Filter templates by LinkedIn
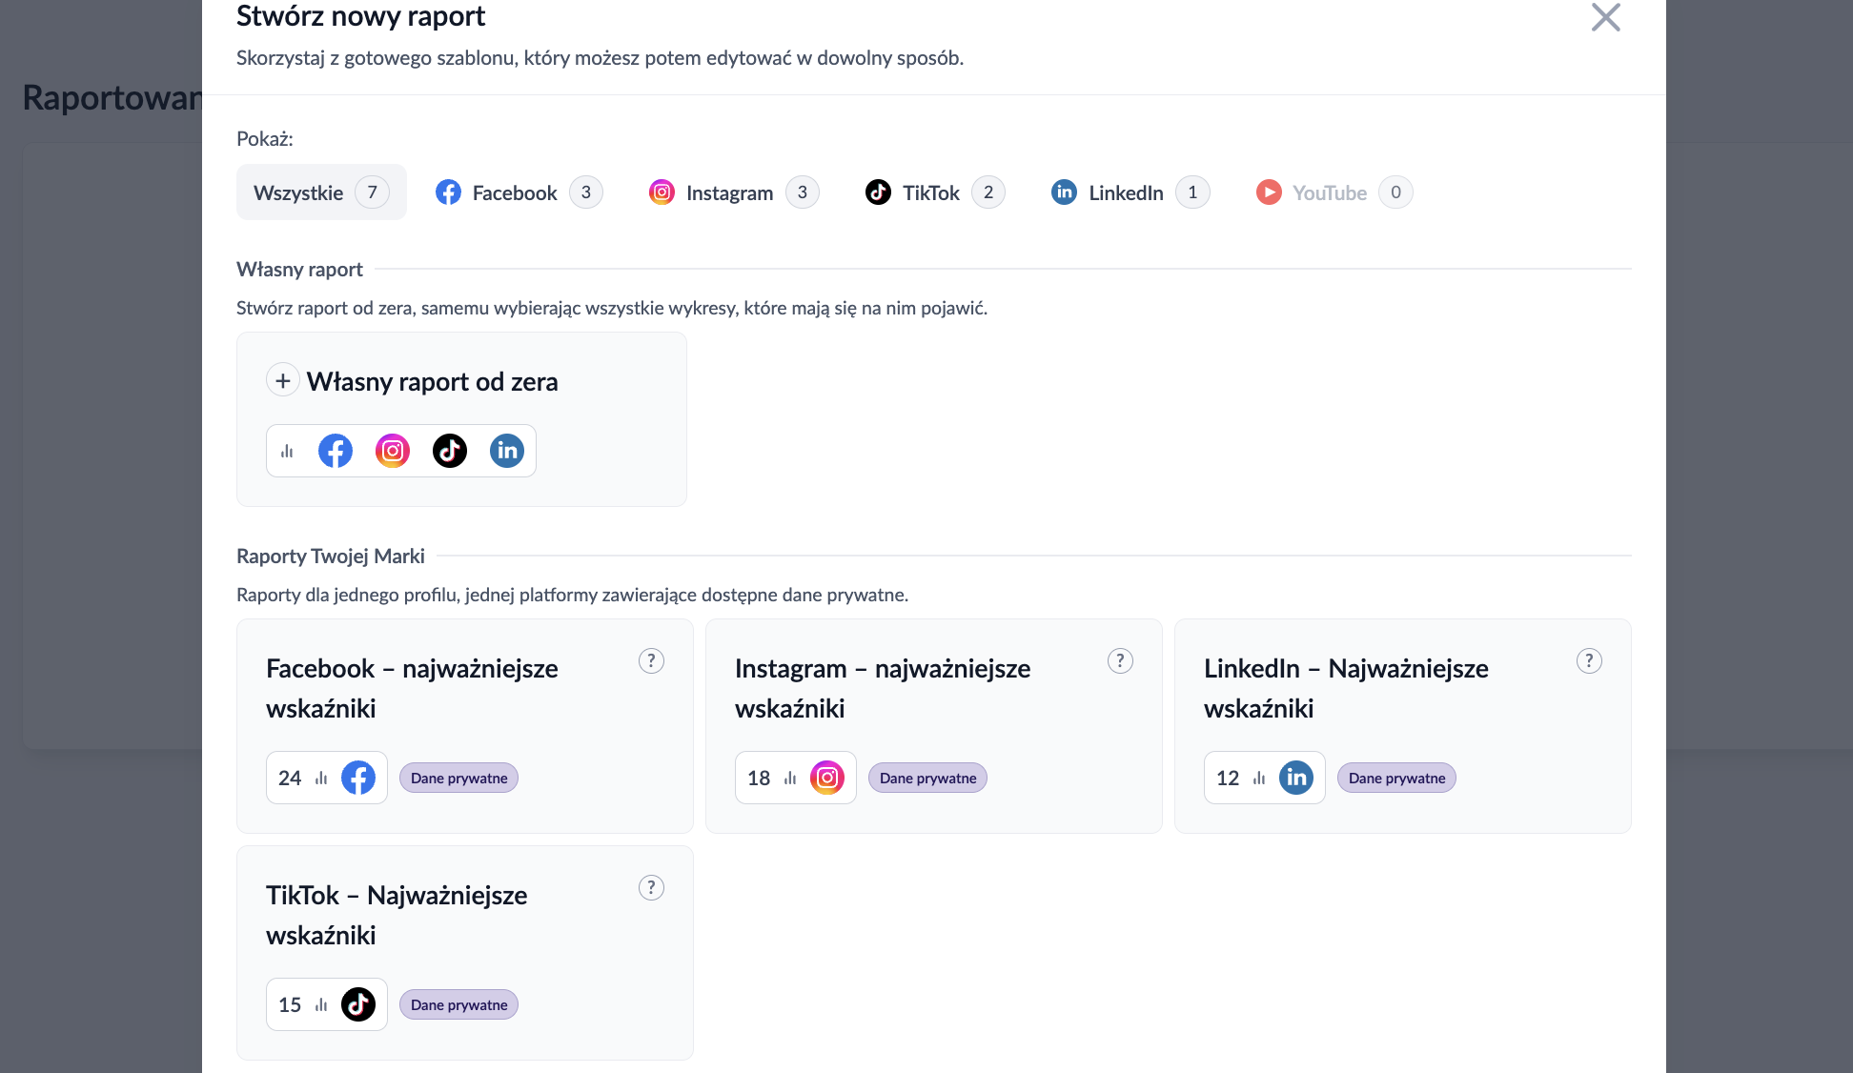The image size is (1853, 1073). [x=1130, y=192]
